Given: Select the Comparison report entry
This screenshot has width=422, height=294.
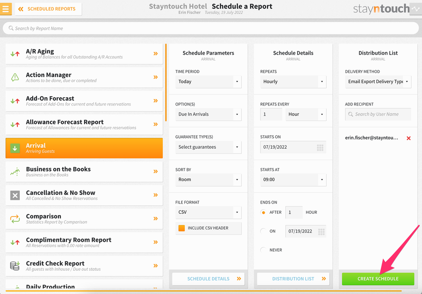Looking at the screenshot, I should pyautogui.click(x=84, y=219).
